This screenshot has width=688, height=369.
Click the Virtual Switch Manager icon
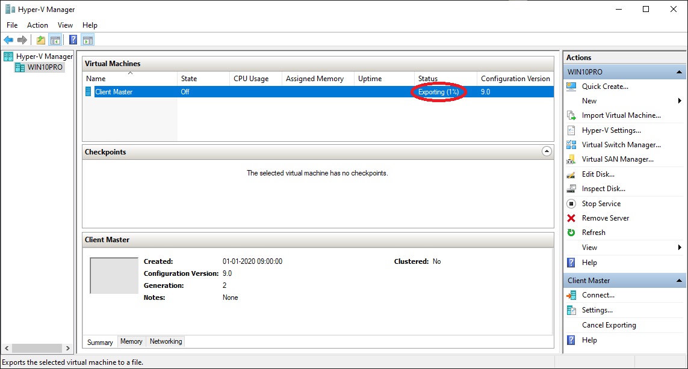(571, 145)
